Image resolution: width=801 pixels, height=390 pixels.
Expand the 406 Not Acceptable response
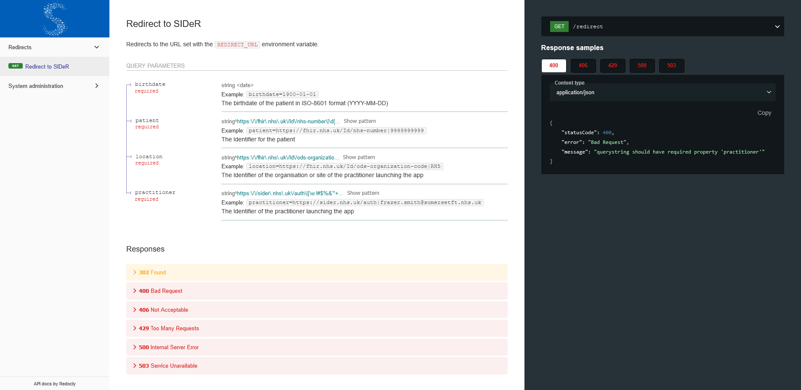317,310
